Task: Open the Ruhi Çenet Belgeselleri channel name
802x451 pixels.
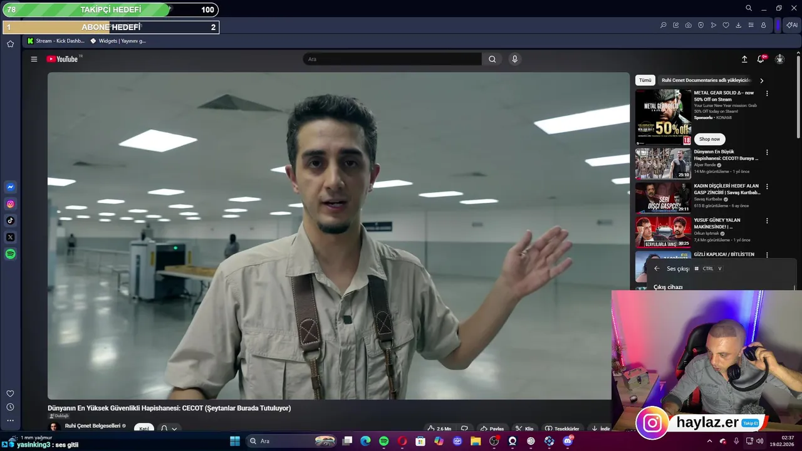Action: tap(92, 426)
